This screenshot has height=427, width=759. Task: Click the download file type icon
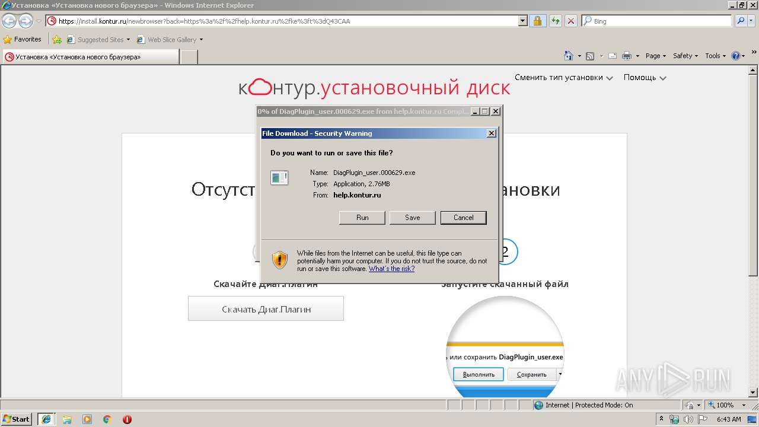click(279, 177)
